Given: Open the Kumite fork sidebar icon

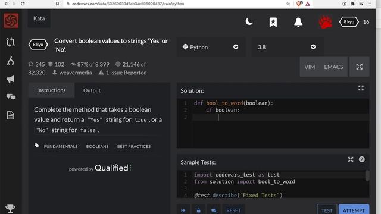Looking at the screenshot, I should [11, 61].
